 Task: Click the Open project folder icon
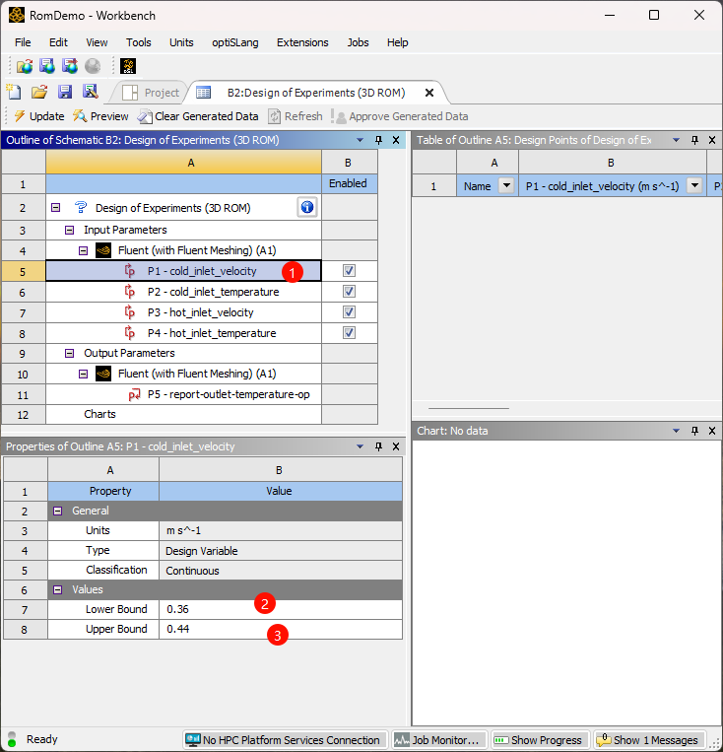[38, 92]
